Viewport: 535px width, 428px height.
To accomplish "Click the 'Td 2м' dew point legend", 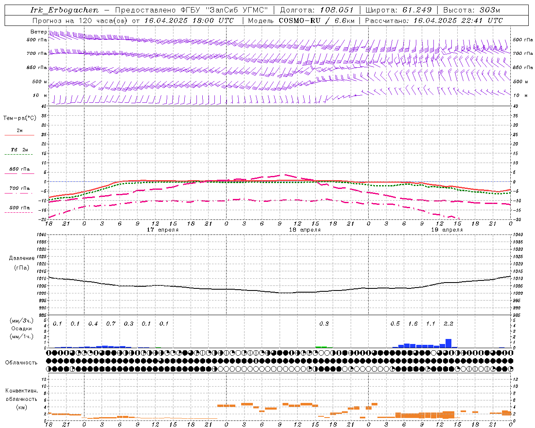I will [20, 150].
